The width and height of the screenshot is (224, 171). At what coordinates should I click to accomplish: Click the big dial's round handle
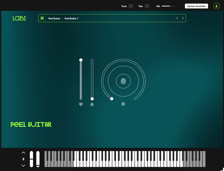coord(112,99)
